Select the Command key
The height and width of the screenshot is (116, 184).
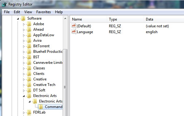pos(54,107)
